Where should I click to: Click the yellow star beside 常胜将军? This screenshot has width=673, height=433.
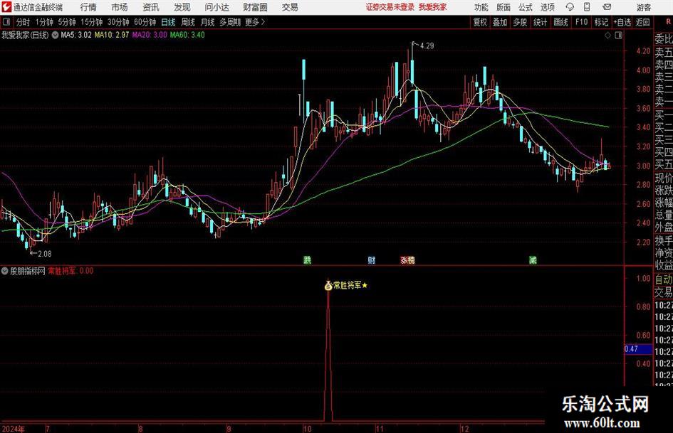[365, 285]
